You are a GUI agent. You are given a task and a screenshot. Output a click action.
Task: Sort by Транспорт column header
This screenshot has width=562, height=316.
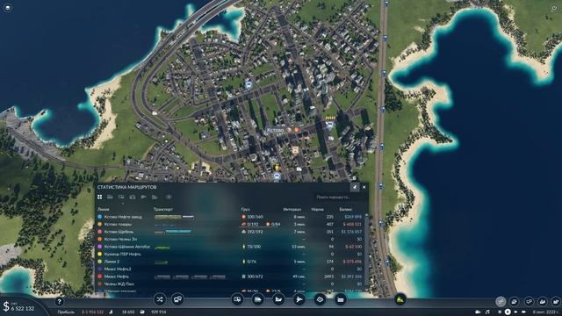click(x=163, y=209)
